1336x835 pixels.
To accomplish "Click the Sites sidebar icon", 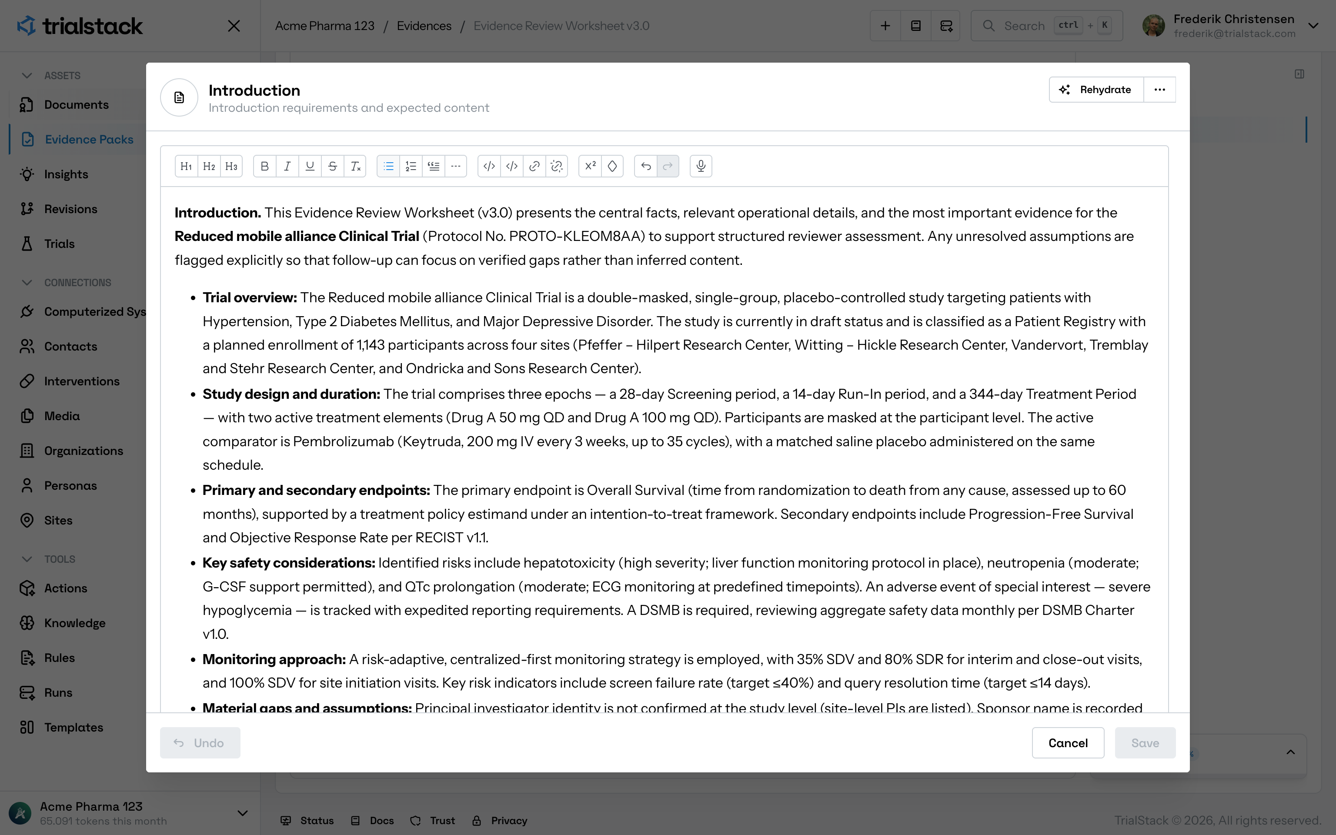I will click(x=27, y=520).
